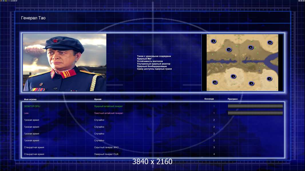Click the 'Прогресс' column header
The image size is (305, 171).
pos(233,99)
